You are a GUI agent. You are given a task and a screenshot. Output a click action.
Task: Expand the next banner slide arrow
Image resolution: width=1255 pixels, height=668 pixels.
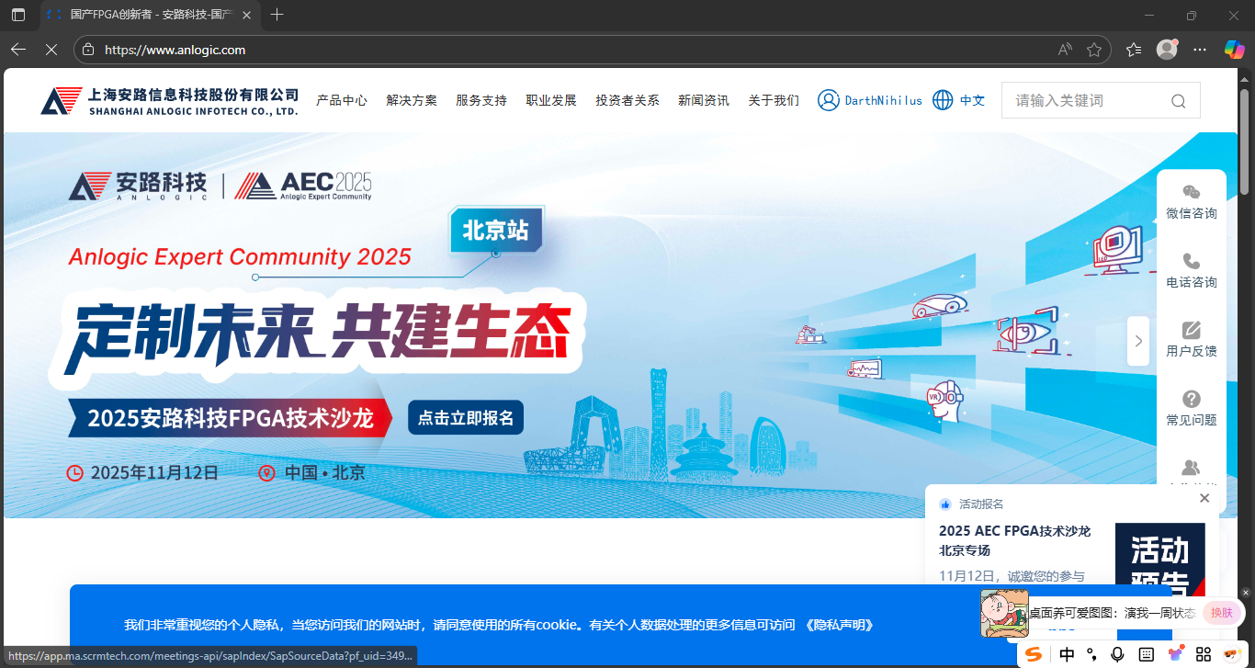[x=1138, y=341]
